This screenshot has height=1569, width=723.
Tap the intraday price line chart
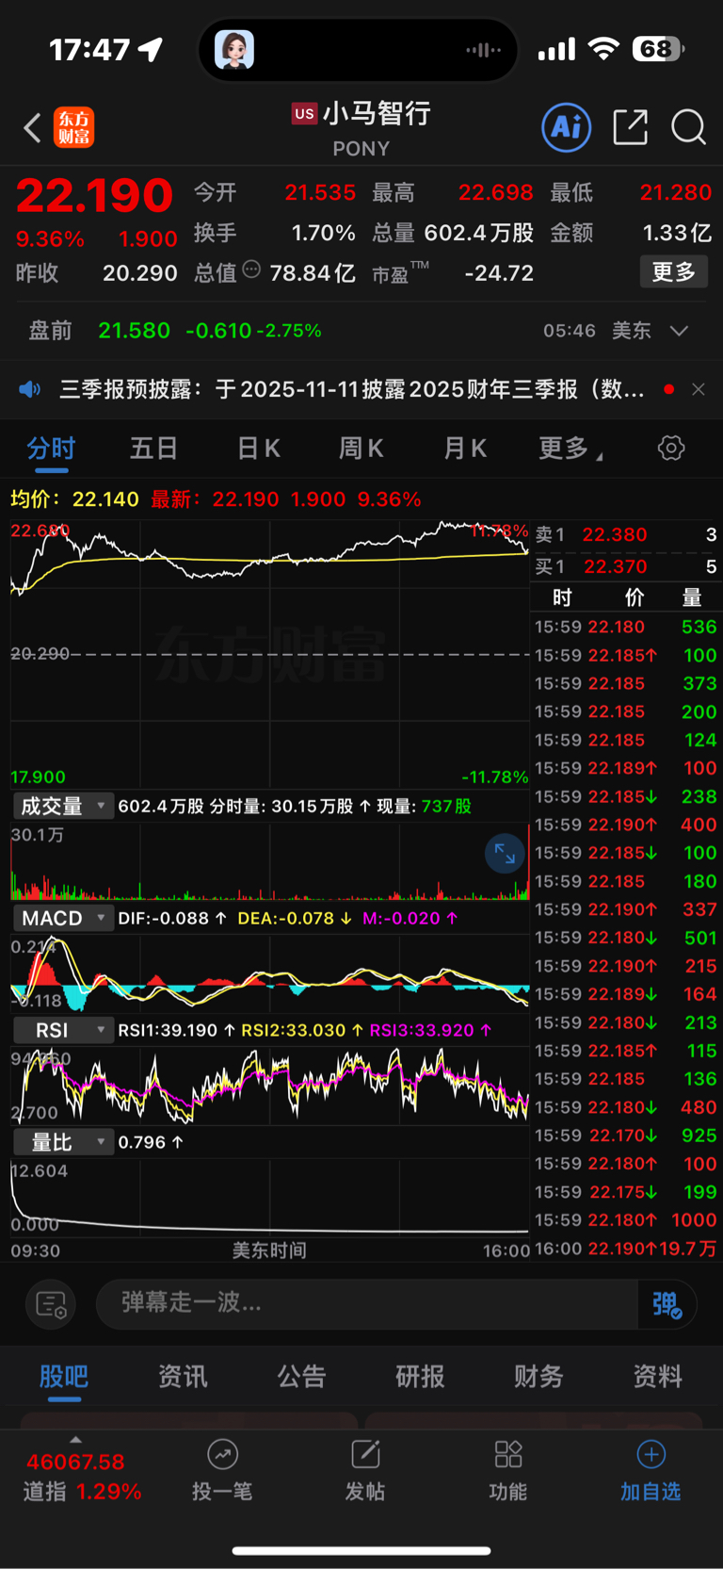pyautogui.click(x=269, y=654)
